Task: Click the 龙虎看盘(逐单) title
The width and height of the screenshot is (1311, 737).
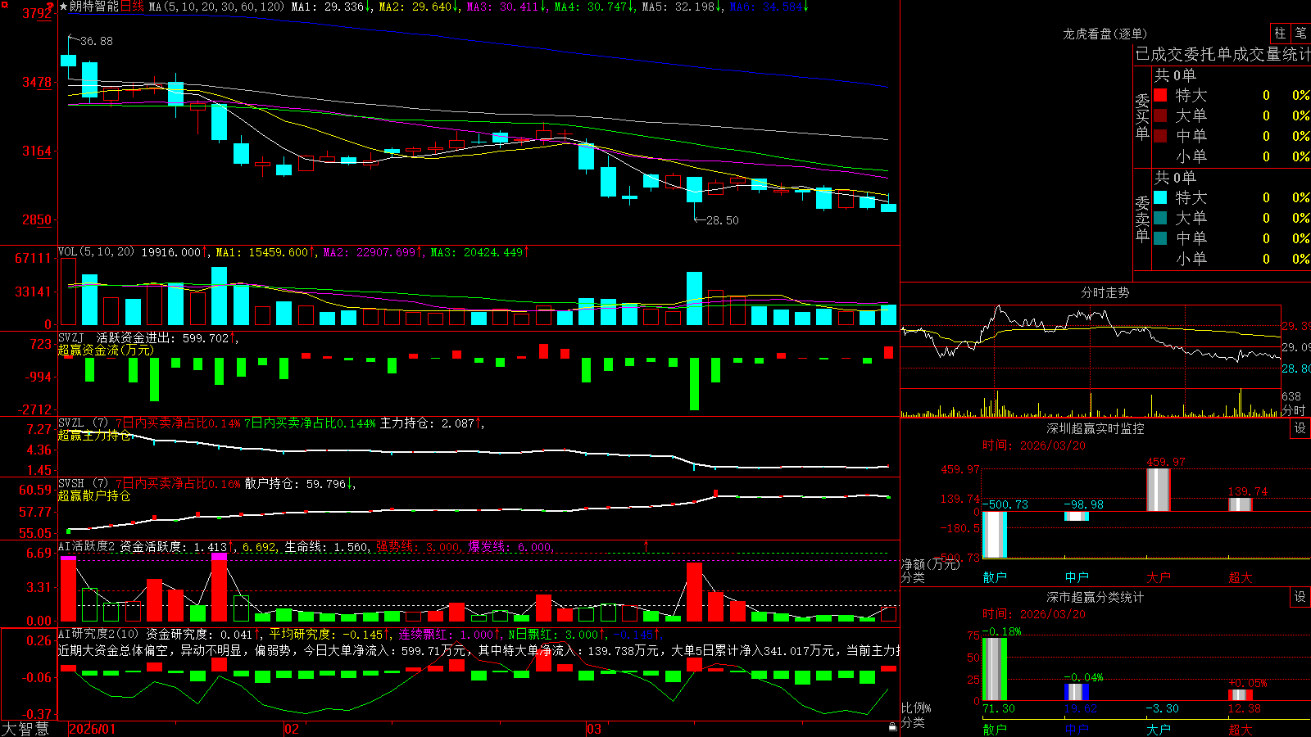Action: [1105, 34]
